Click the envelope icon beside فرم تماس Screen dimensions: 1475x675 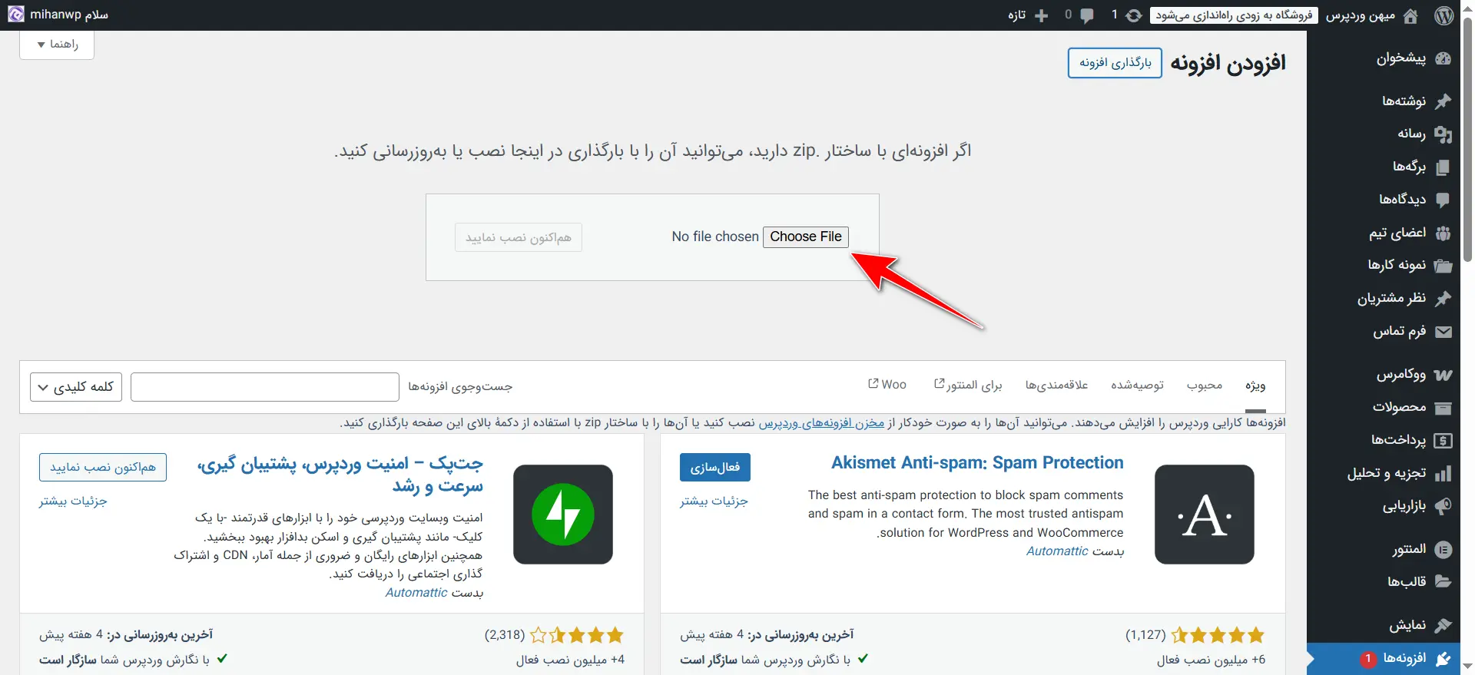point(1444,332)
